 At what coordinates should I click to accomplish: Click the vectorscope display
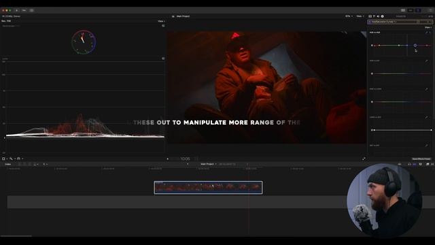click(x=84, y=42)
